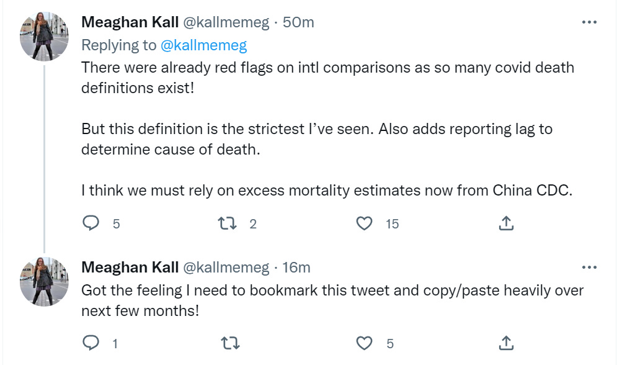Image resolution: width=622 pixels, height=365 pixels.
Task: Like the tweet with 5 likes
Action: tap(364, 343)
